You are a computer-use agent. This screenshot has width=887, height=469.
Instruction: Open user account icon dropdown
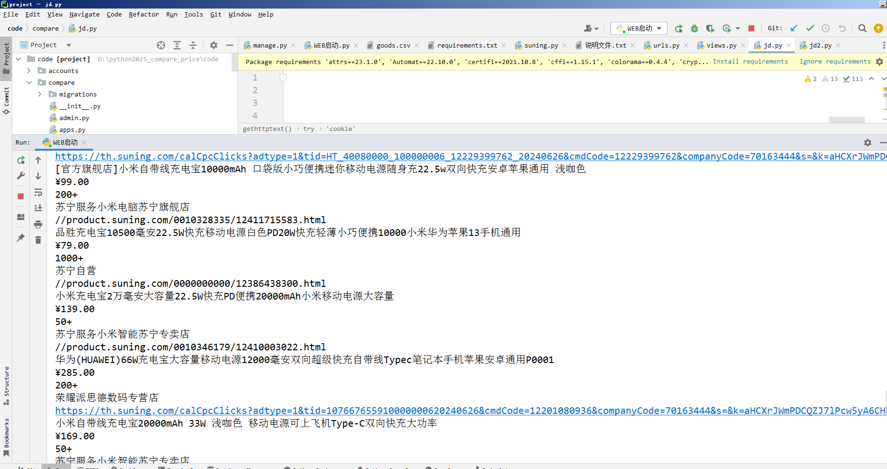click(x=591, y=28)
